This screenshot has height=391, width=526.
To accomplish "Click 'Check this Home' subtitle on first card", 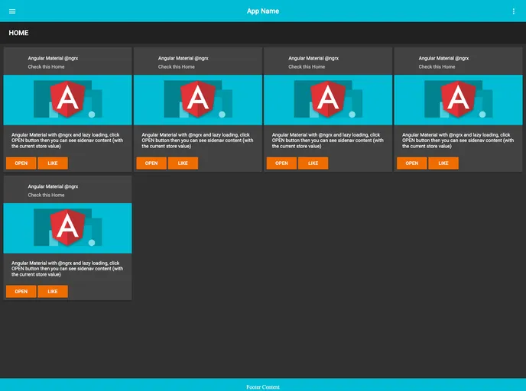I will coord(46,66).
